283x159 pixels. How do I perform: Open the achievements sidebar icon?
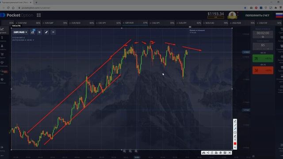pyautogui.click(x=2, y=63)
